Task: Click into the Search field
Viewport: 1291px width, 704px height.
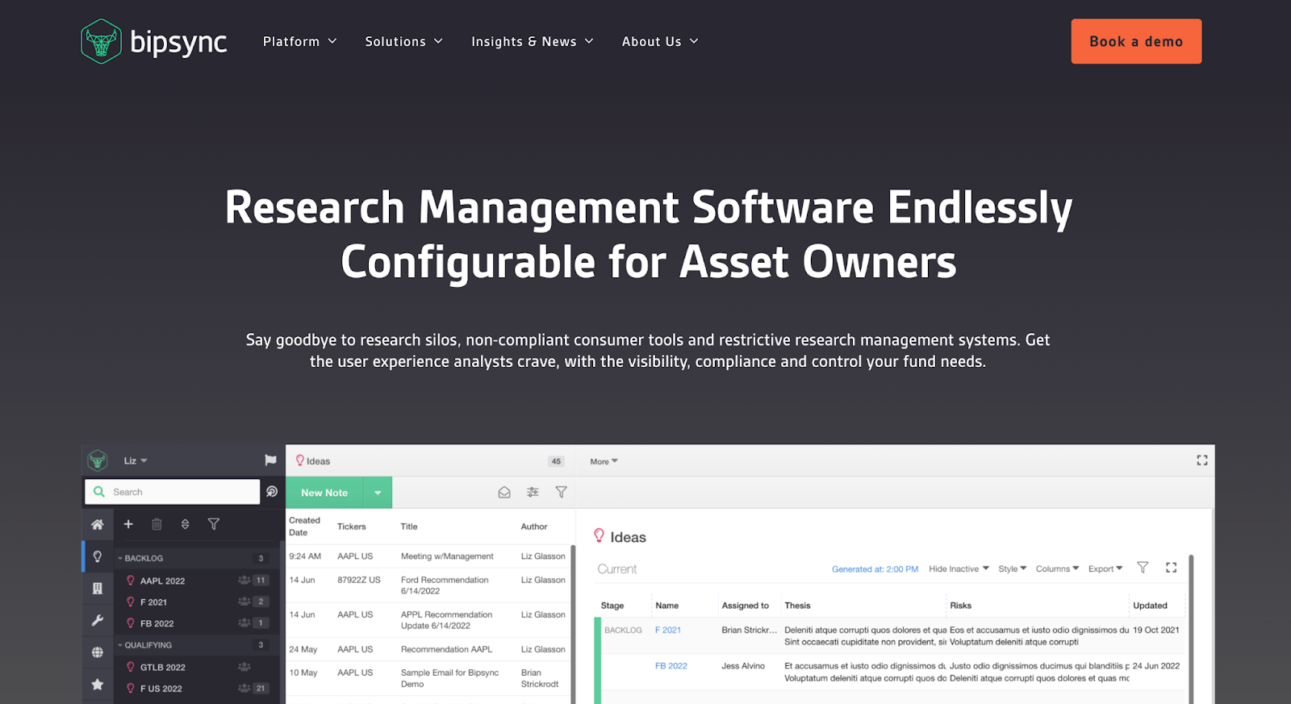Action: (172, 492)
